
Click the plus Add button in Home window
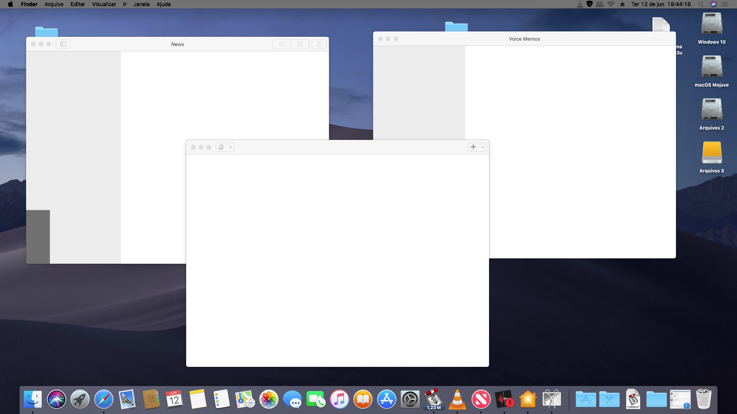point(473,147)
